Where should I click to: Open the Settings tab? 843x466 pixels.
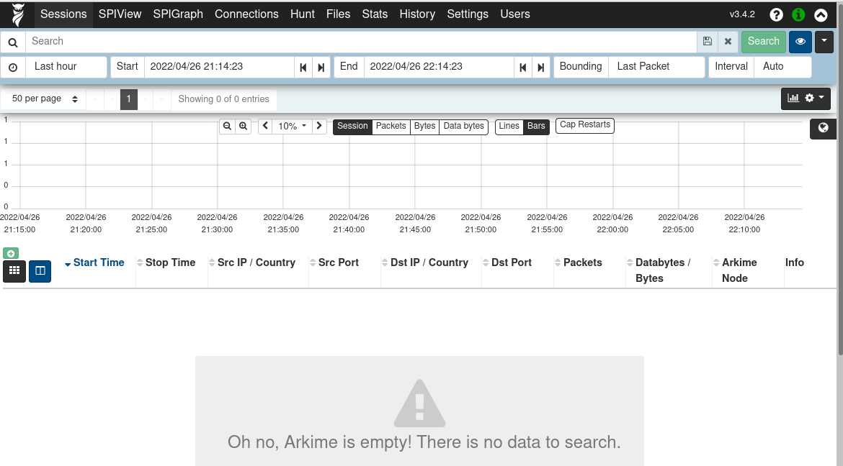tap(468, 14)
